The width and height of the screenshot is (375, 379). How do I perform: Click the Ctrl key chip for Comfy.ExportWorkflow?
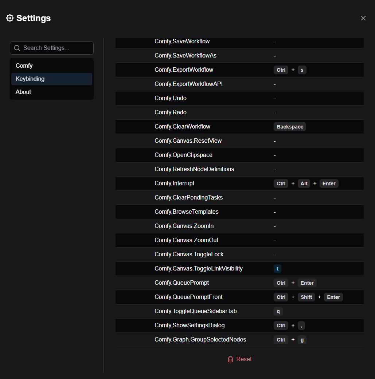coord(281,70)
